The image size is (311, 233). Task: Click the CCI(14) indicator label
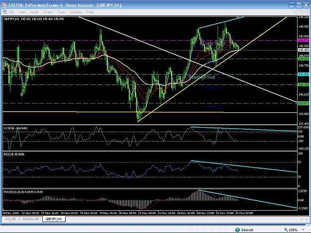click(x=15, y=128)
